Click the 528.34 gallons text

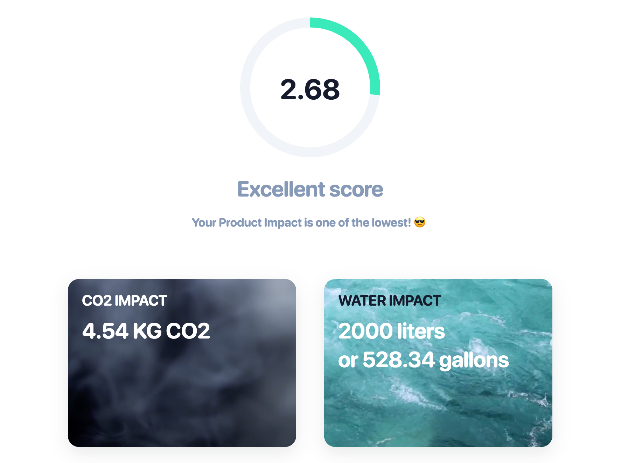click(435, 360)
